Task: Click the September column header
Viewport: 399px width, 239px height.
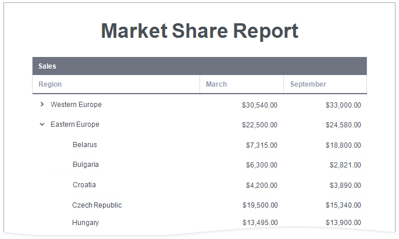Action: point(308,84)
